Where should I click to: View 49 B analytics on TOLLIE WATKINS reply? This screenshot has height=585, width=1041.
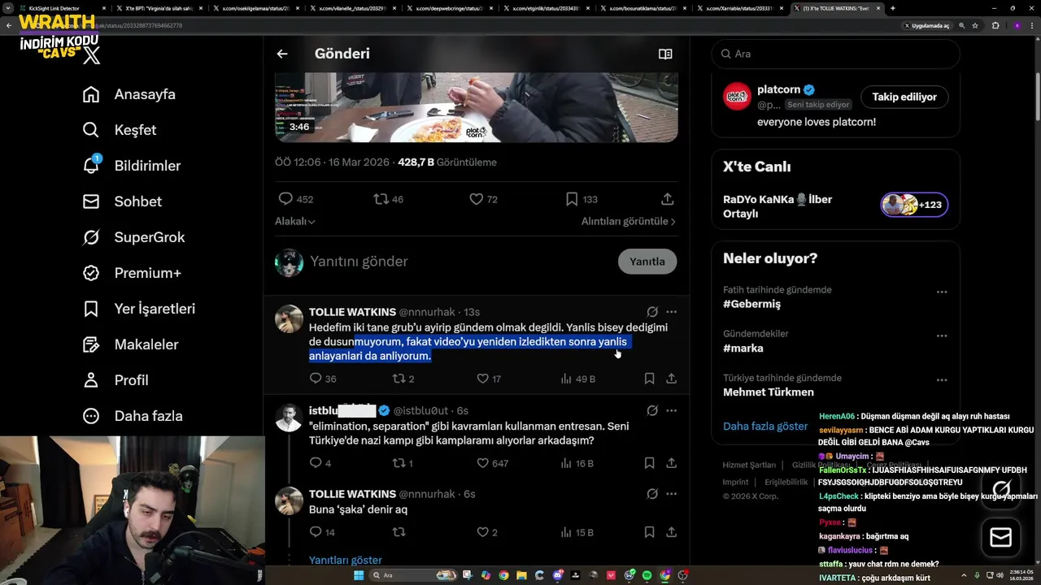click(578, 379)
